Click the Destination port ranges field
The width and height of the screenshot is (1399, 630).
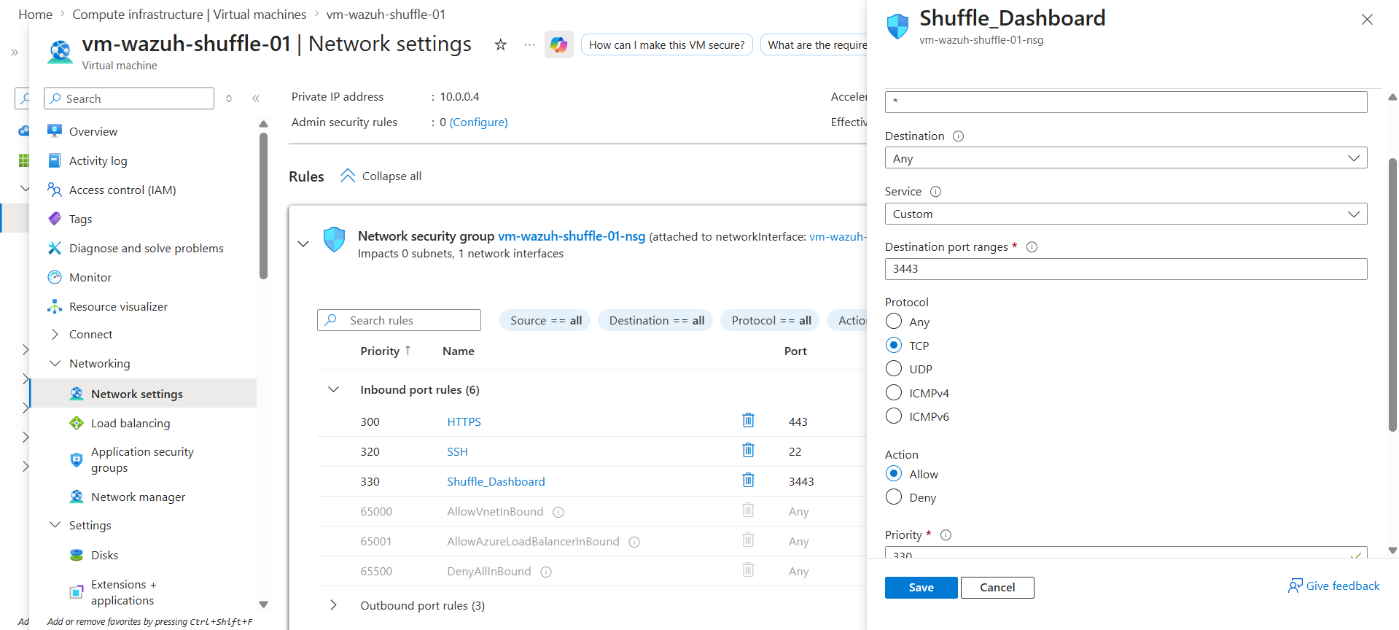pyautogui.click(x=1126, y=269)
